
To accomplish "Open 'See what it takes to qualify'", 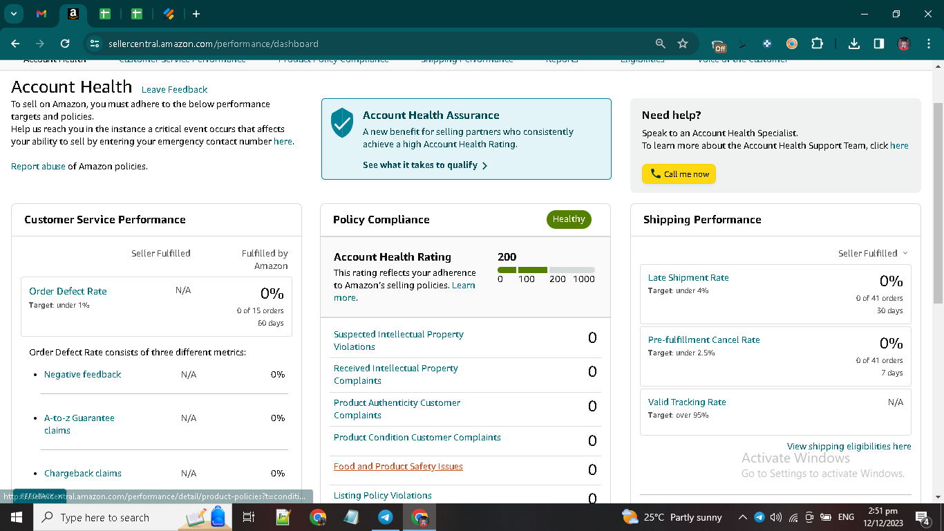I will click(425, 165).
